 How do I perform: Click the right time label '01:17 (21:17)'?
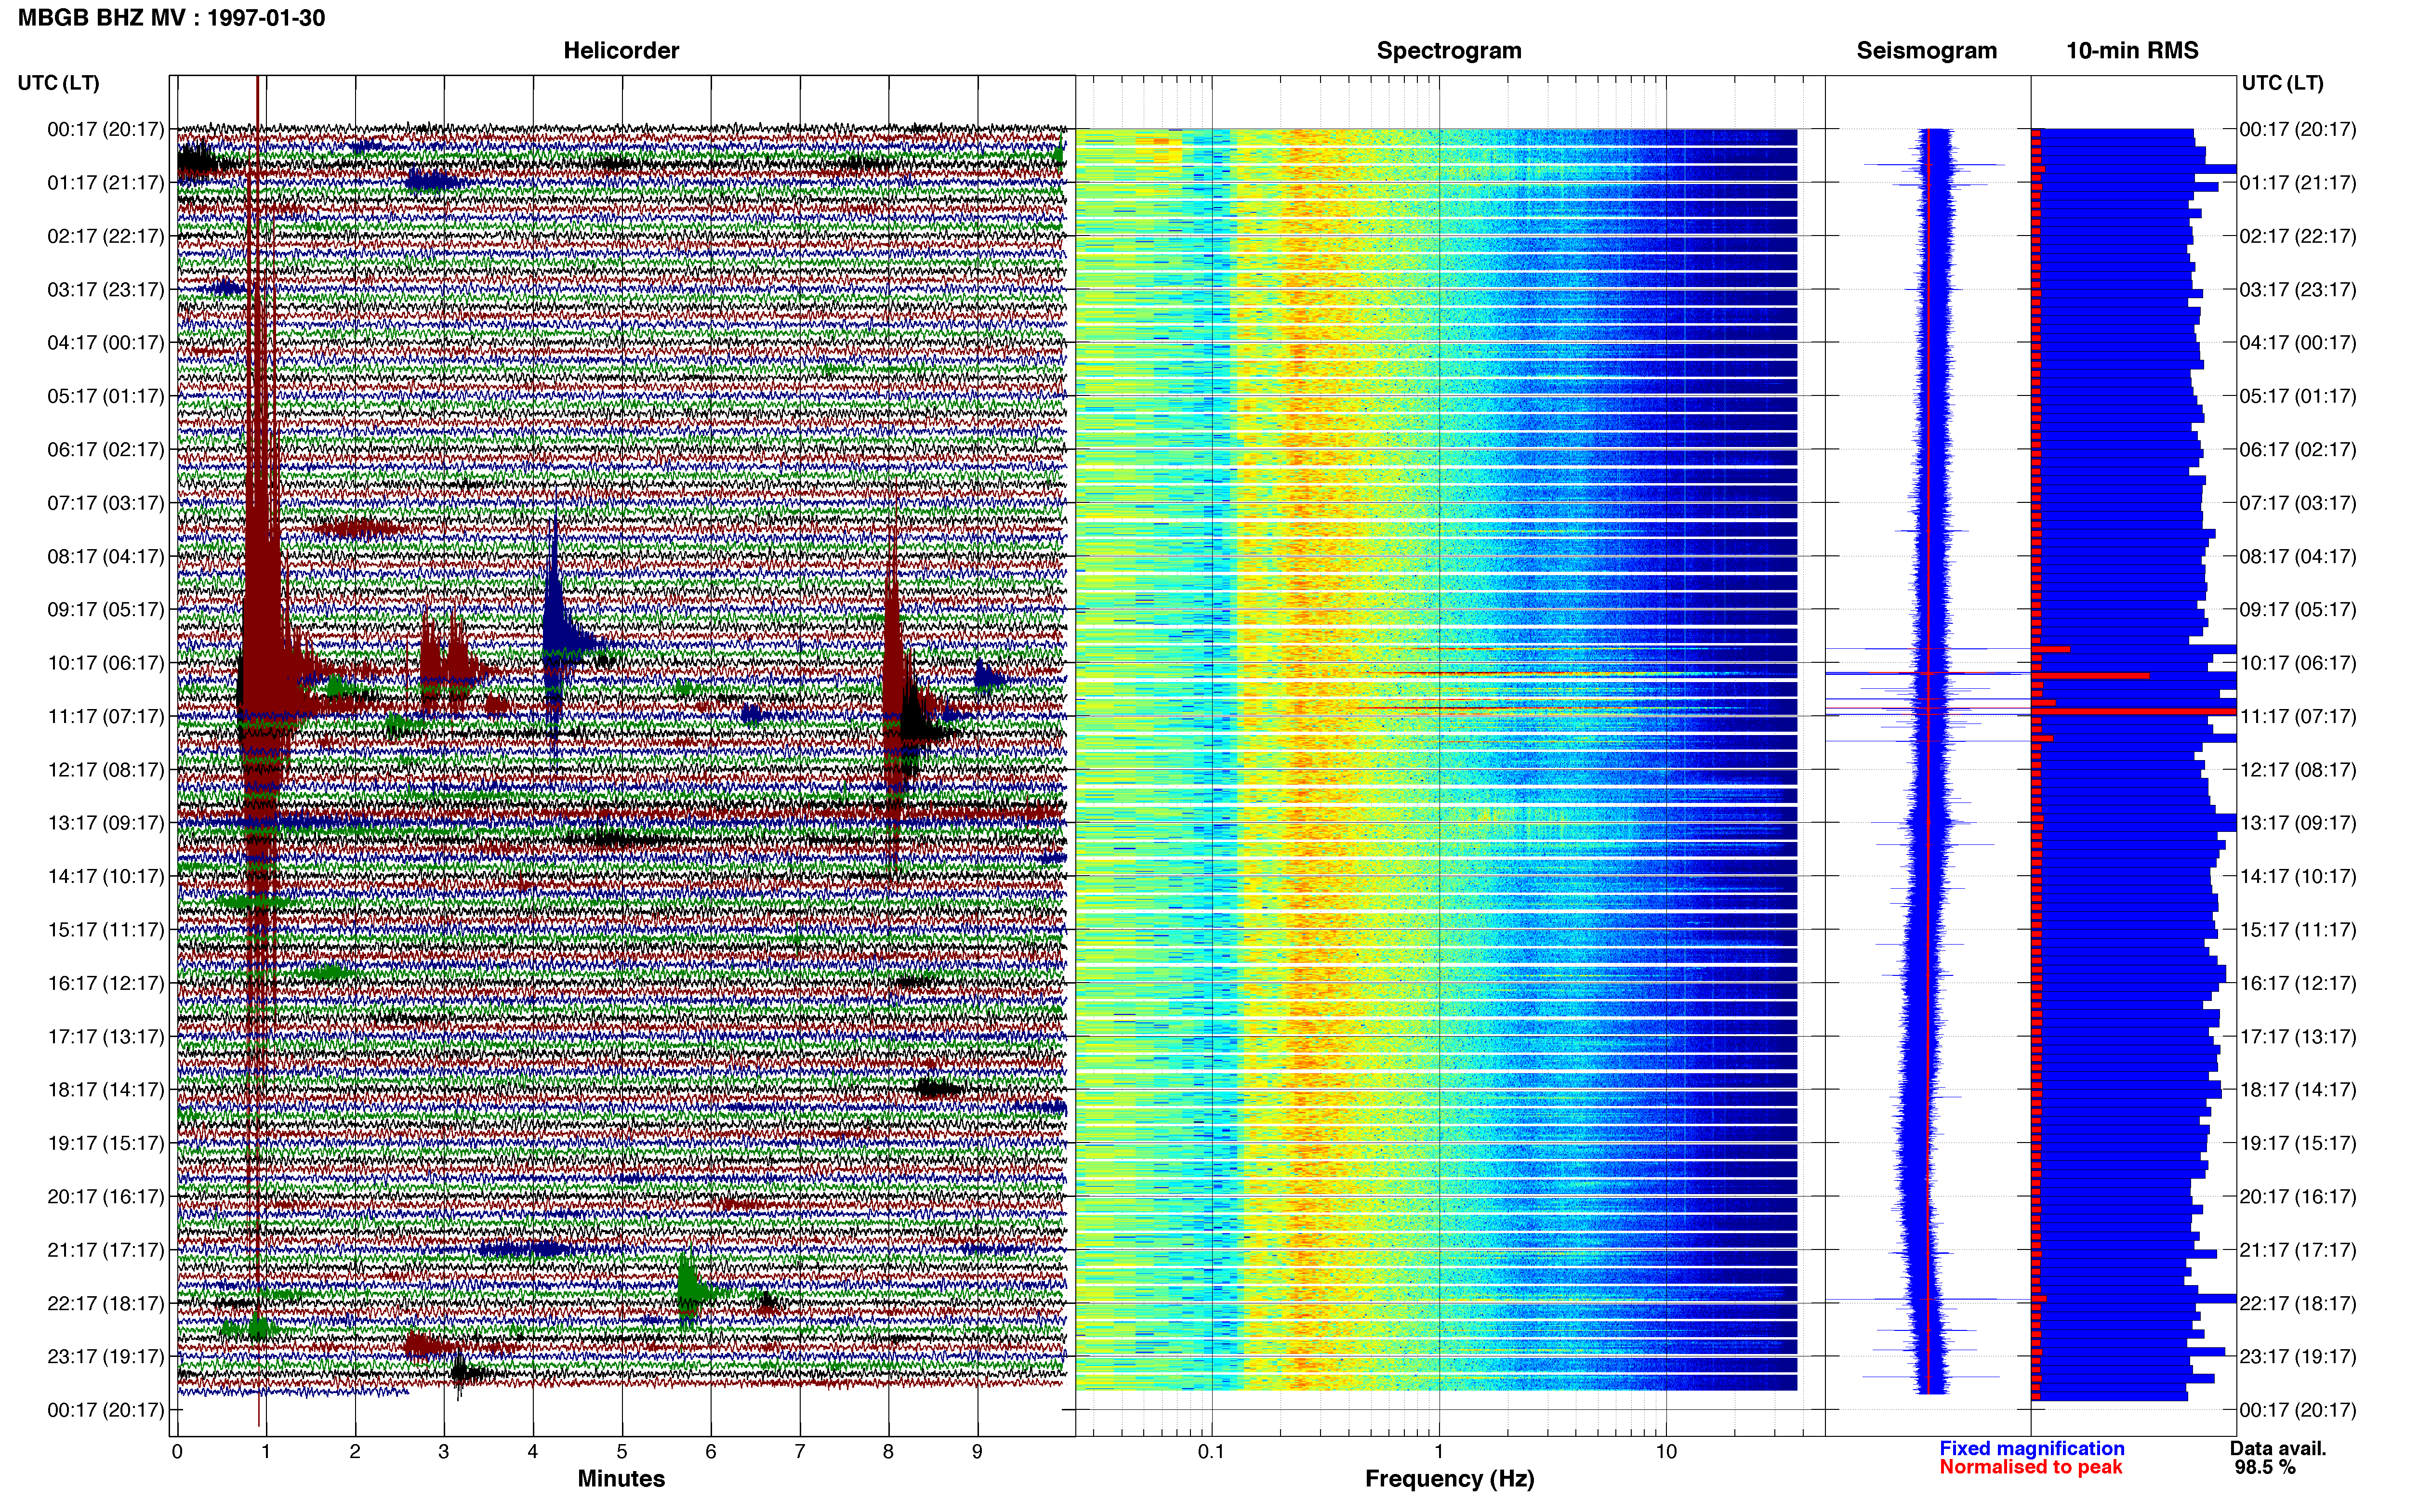[2298, 183]
